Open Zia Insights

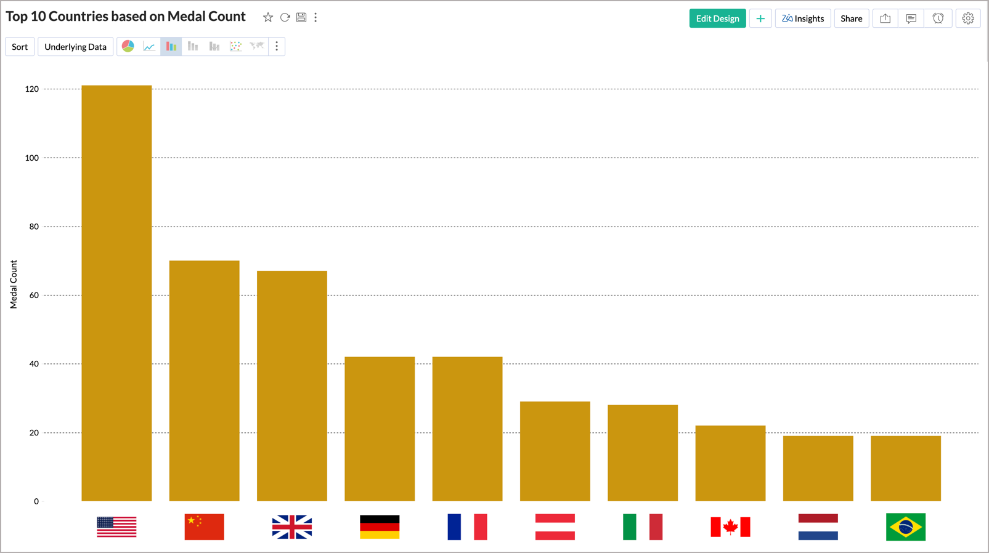pyautogui.click(x=803, y=18)
